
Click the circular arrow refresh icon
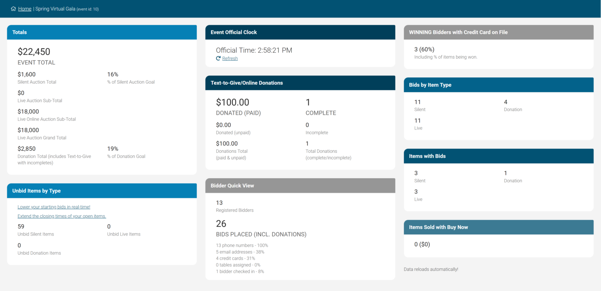pos(218,58)
